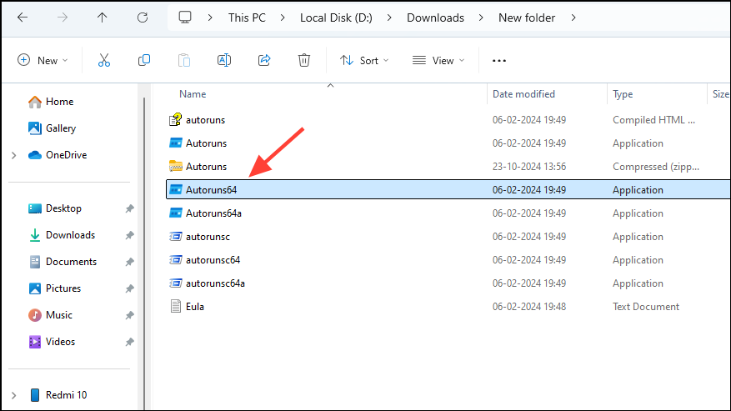Click the Paste clipboard icon
731x411 pixels.
184,60
